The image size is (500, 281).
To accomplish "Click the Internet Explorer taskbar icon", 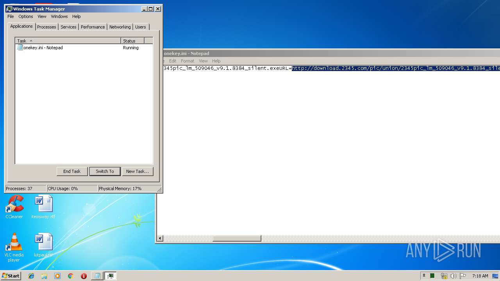I will (31, 276).
